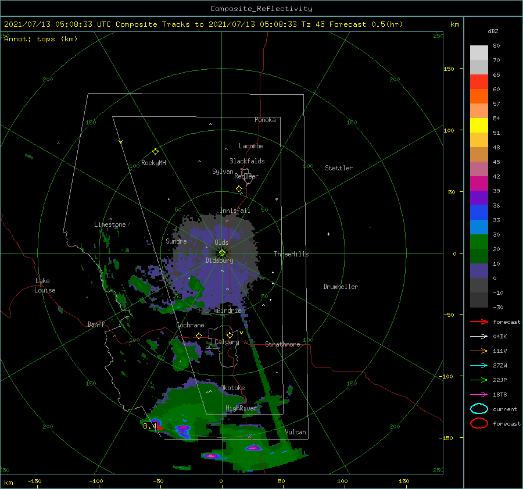Click the 18TS legend label

(x=500, y=395)
